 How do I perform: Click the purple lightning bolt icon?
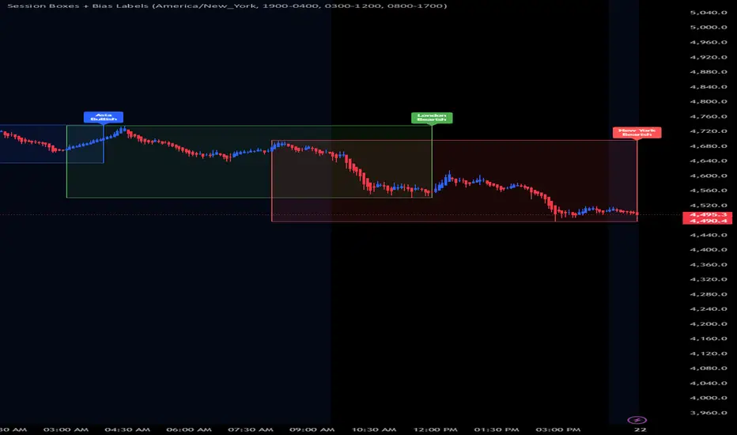pos(637,420)
